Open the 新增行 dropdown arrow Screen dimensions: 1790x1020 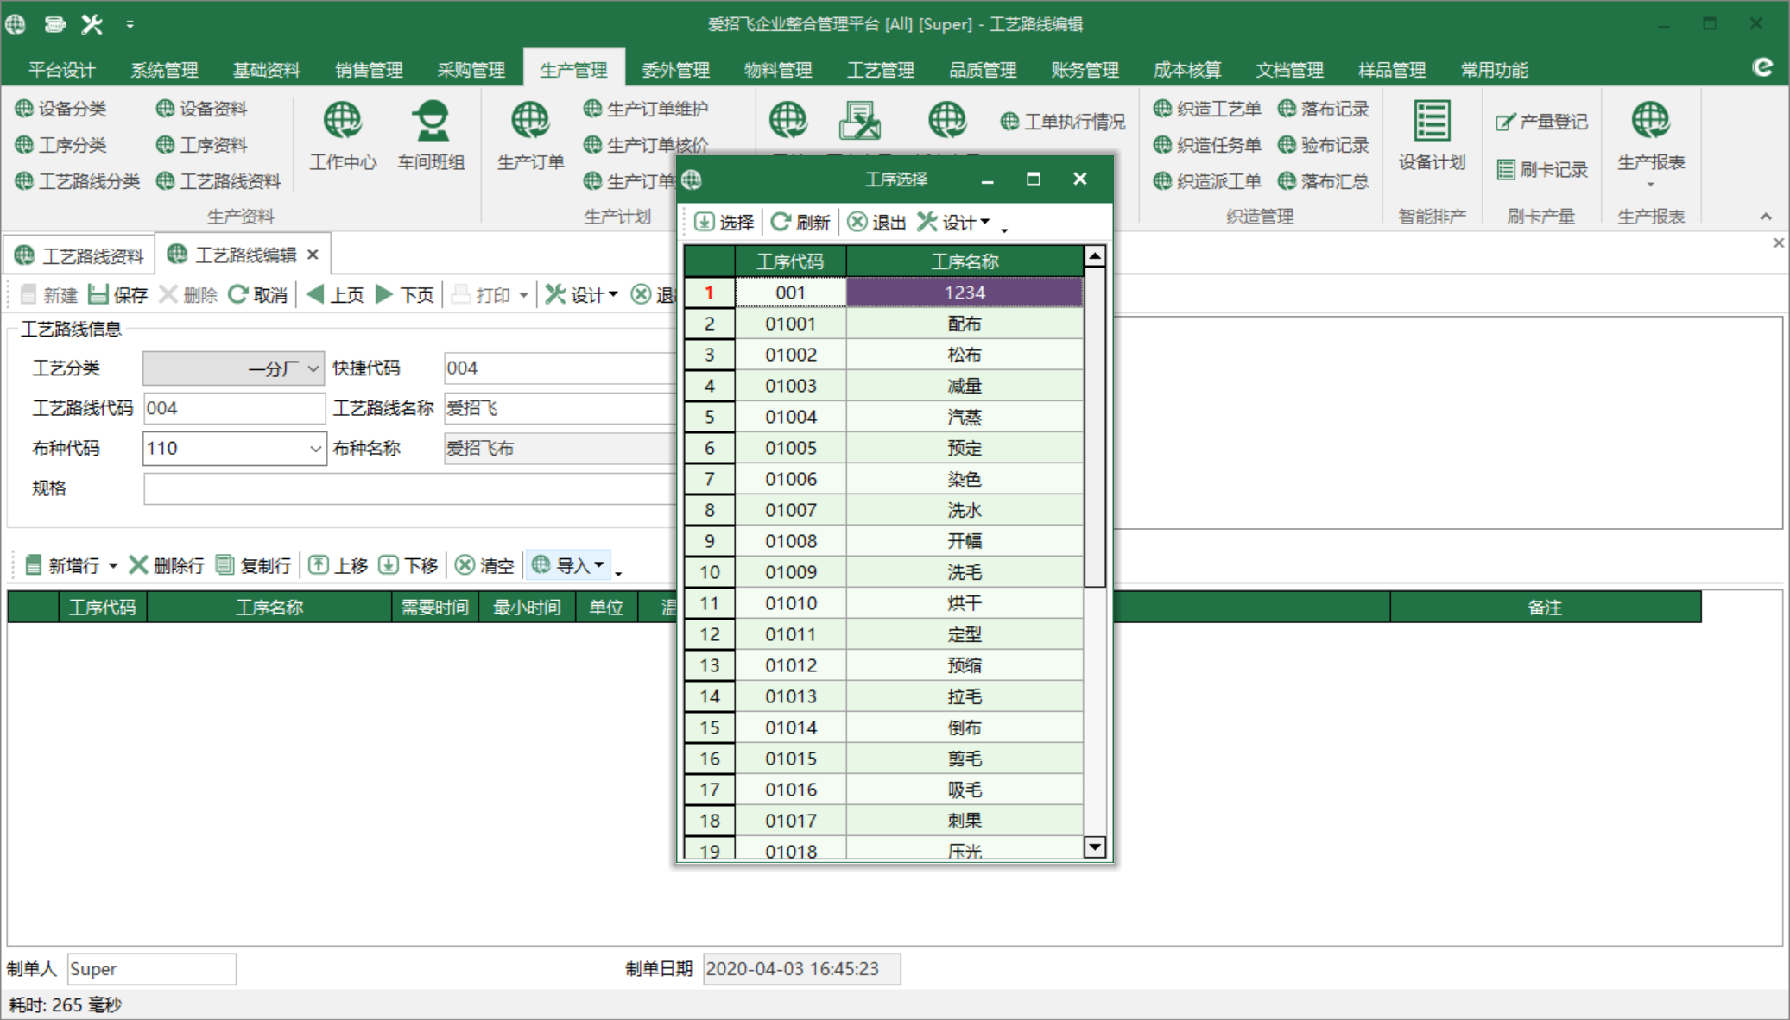click(x=113, y=566)
